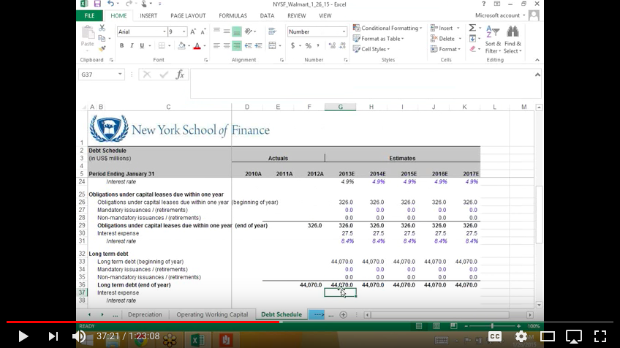
Task: Open Sort & Filter options
Action: pos(493,39)
